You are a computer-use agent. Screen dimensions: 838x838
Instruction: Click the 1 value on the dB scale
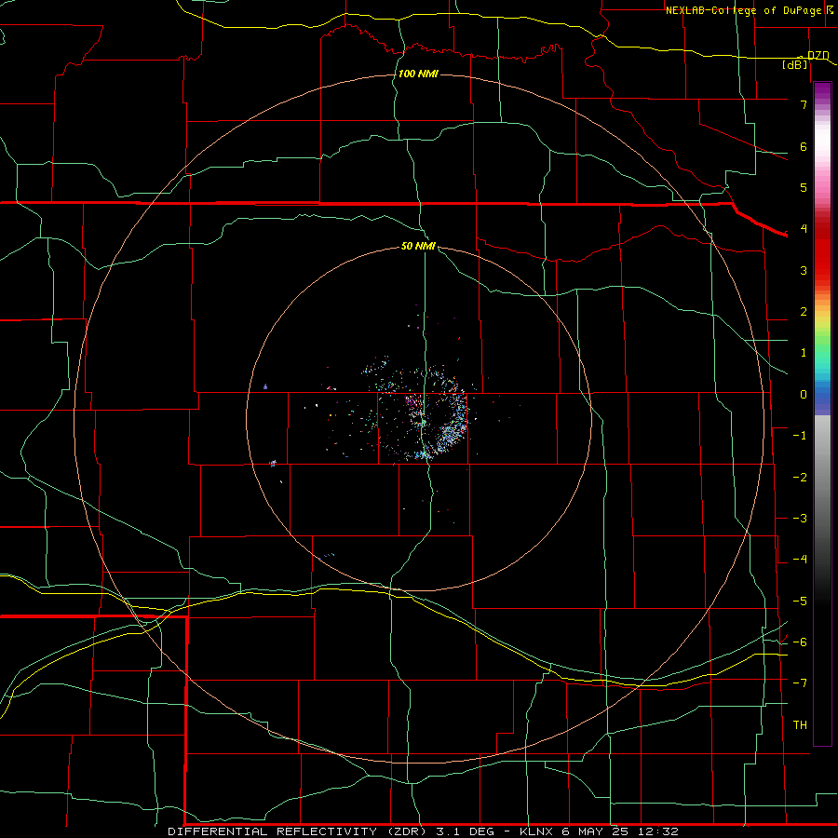point(804,353)
